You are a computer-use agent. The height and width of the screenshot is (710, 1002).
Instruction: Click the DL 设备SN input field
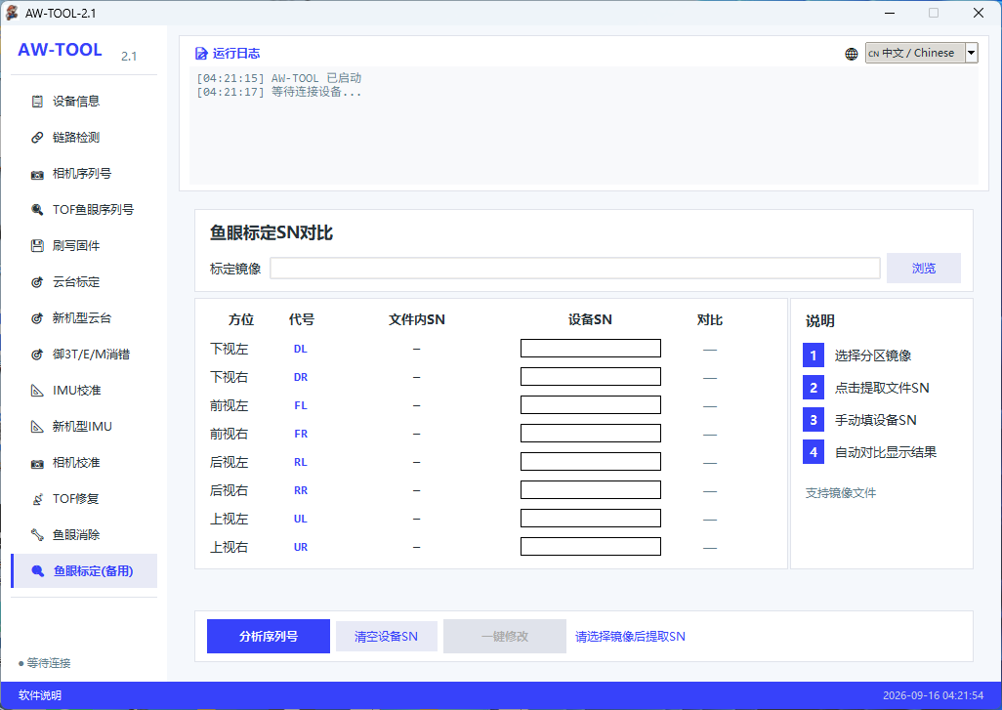click(x=591, y=349)
